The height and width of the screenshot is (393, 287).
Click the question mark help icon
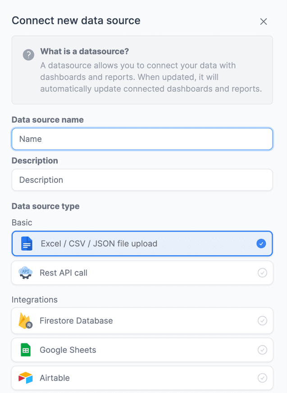28,55
